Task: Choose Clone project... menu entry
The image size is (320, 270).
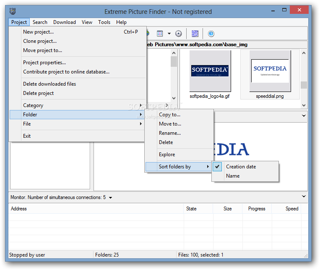Action: tap(78, 41)
